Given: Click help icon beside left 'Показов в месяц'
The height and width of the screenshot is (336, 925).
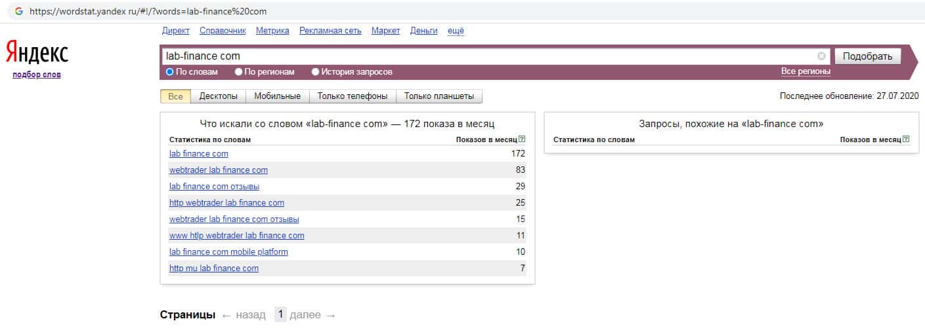Looking at the screenshot, I should (x=522, y=140).
